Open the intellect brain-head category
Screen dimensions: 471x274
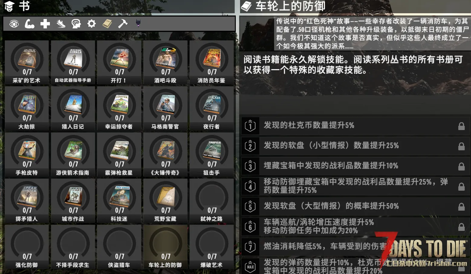(x=76, y=24)
